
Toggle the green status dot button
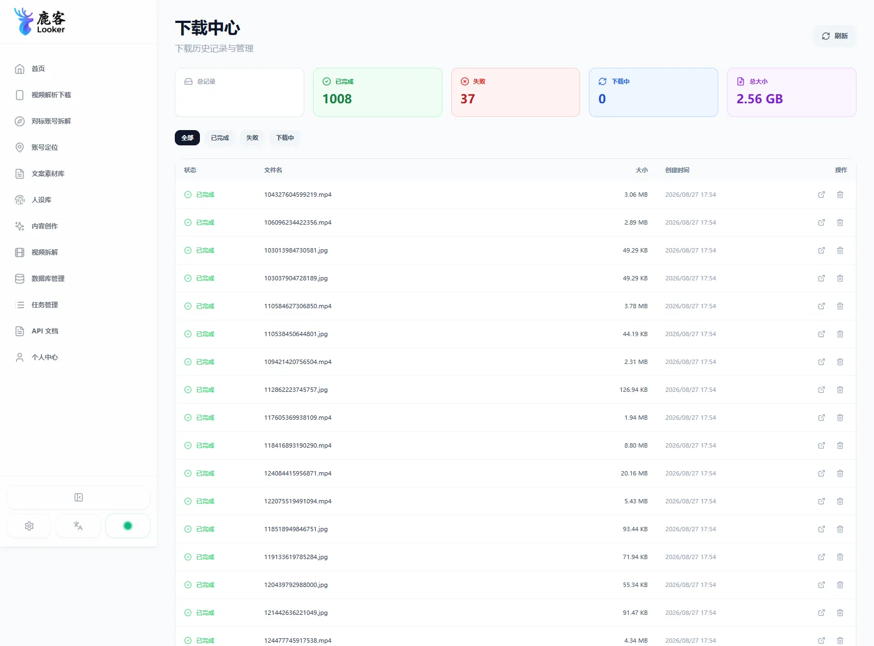(x=128, y=526)
